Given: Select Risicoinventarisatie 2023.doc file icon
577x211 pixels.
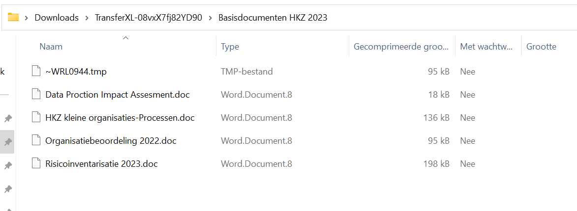Looking at the screenshot, I should point(36,164).
